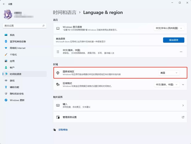Click the search magnifier icon

click(44, 26)
